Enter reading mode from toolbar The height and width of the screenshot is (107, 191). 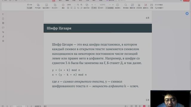[118, 6]
